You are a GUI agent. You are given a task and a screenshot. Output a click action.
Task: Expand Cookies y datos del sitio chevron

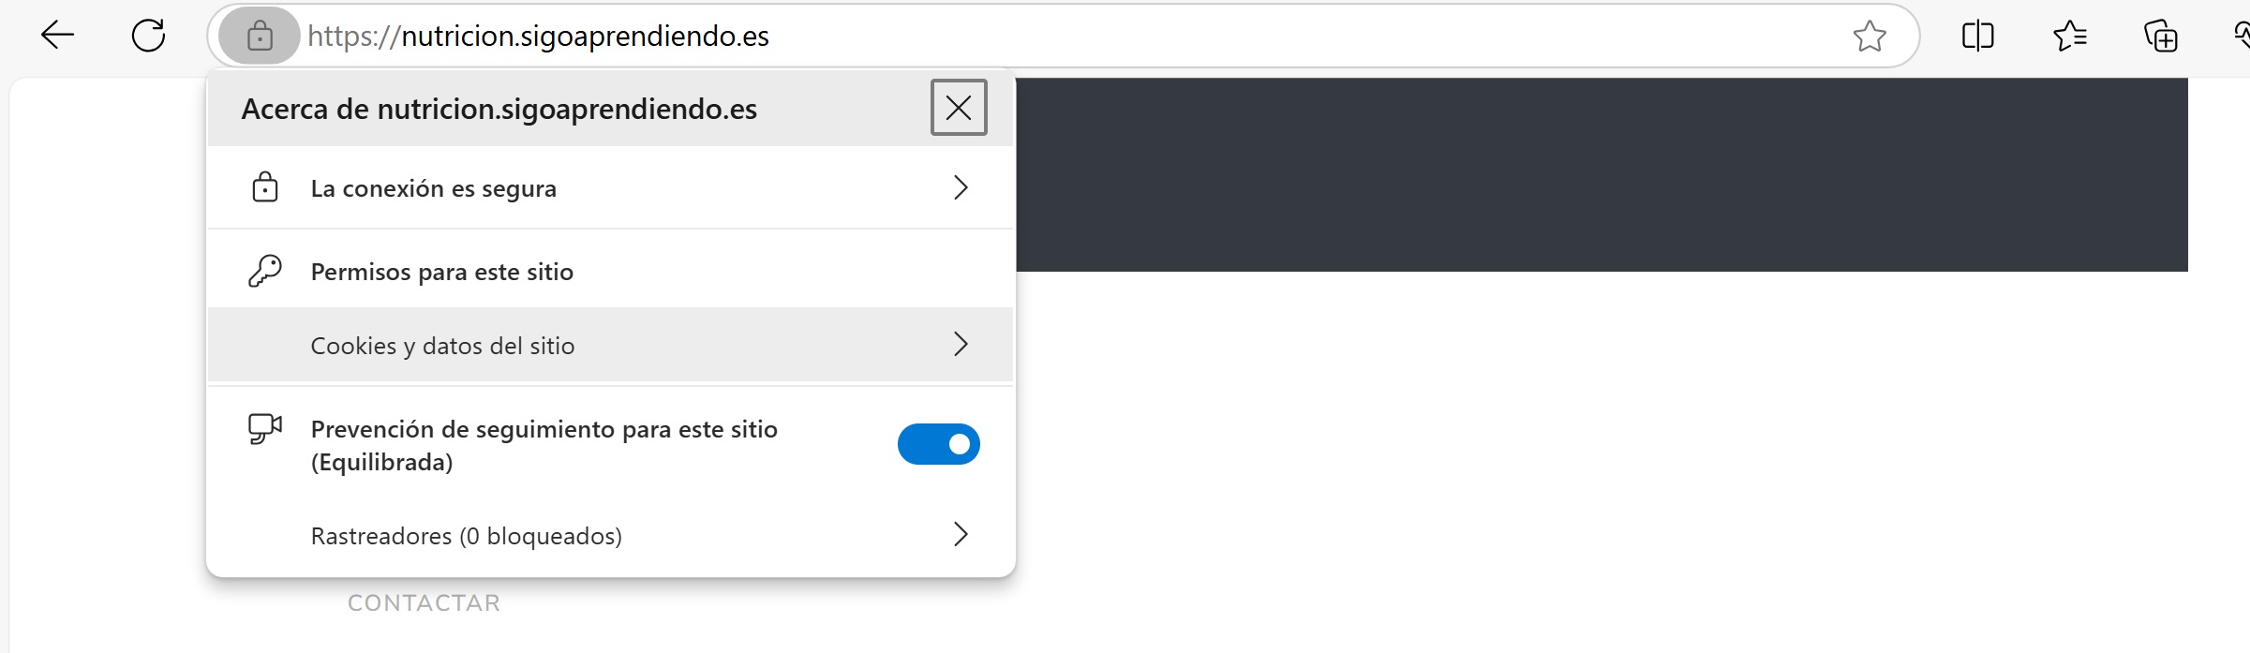(x=961, y=344)
